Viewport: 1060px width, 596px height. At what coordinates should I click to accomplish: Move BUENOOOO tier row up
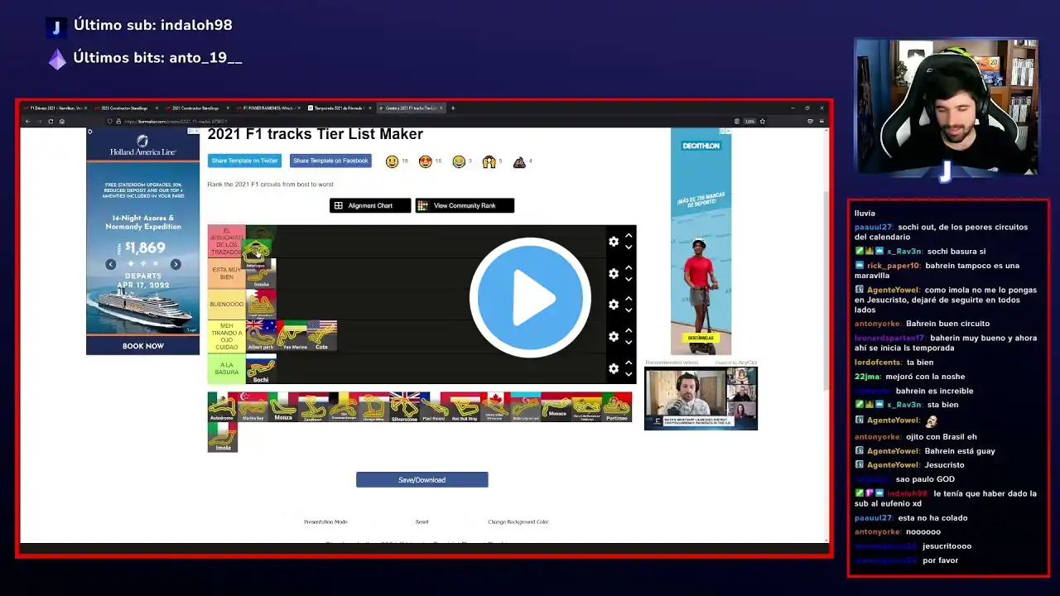(x=629, y=299)
